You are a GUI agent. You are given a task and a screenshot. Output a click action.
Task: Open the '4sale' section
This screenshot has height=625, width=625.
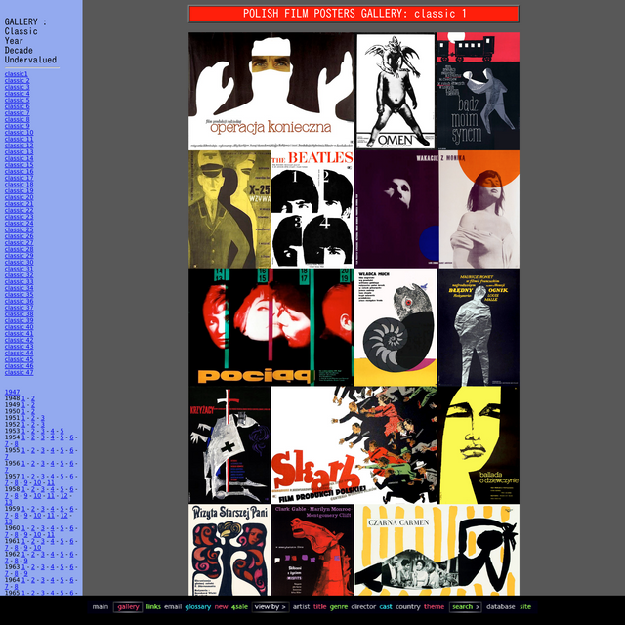(x=239, y=607)
